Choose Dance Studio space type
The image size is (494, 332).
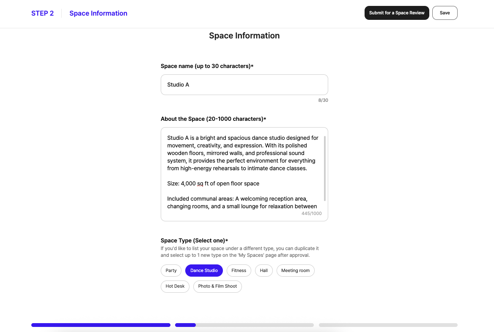click(x=204, y=270)
